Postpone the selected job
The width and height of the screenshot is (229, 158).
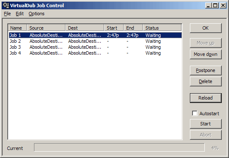206,70
